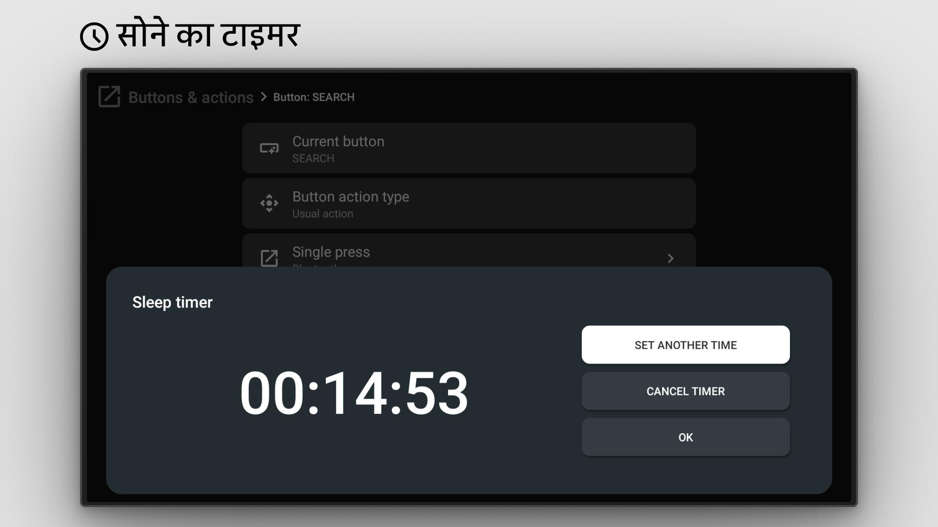The image size is (938, 527).
Task: Click the clock icon beside the Hindi title
Action: coord(94,37)
